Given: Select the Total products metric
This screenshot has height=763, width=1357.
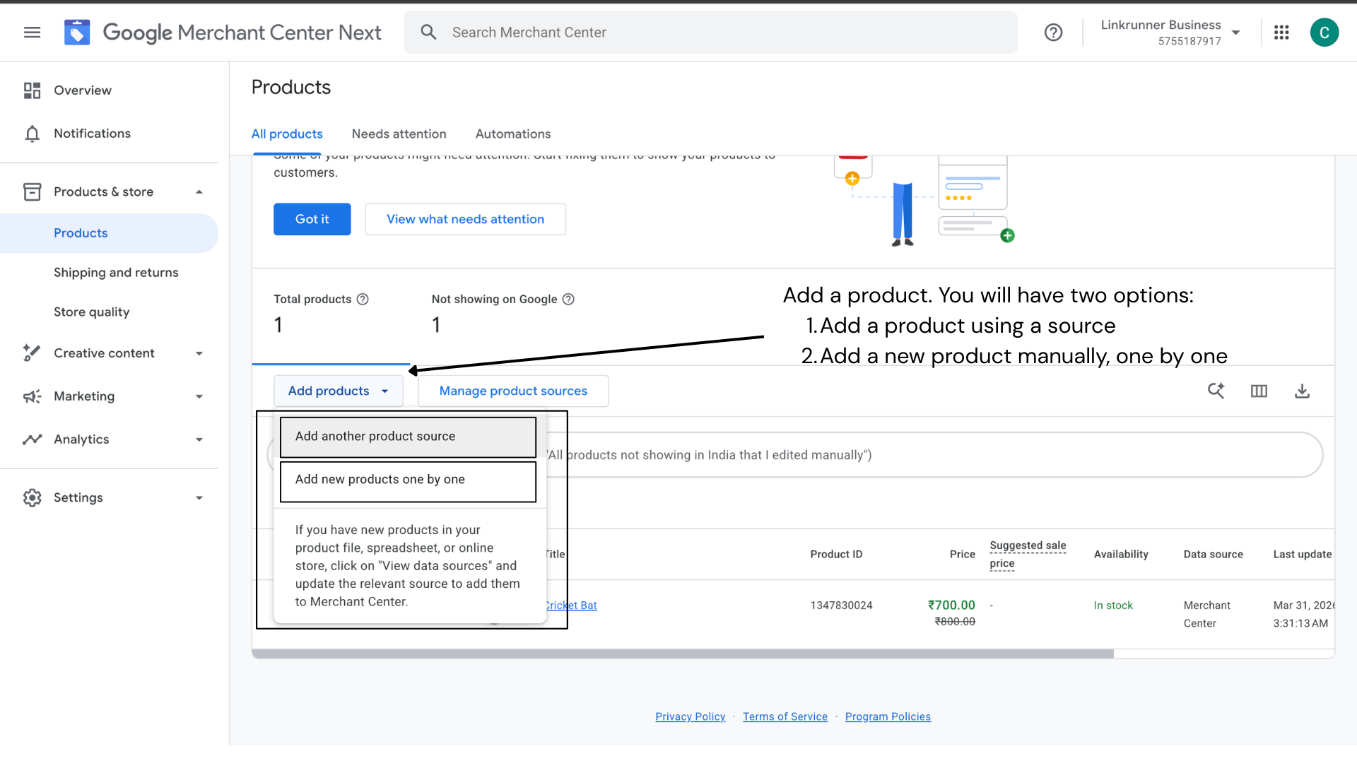Looking at the screenshot, I should pos(330,316).
